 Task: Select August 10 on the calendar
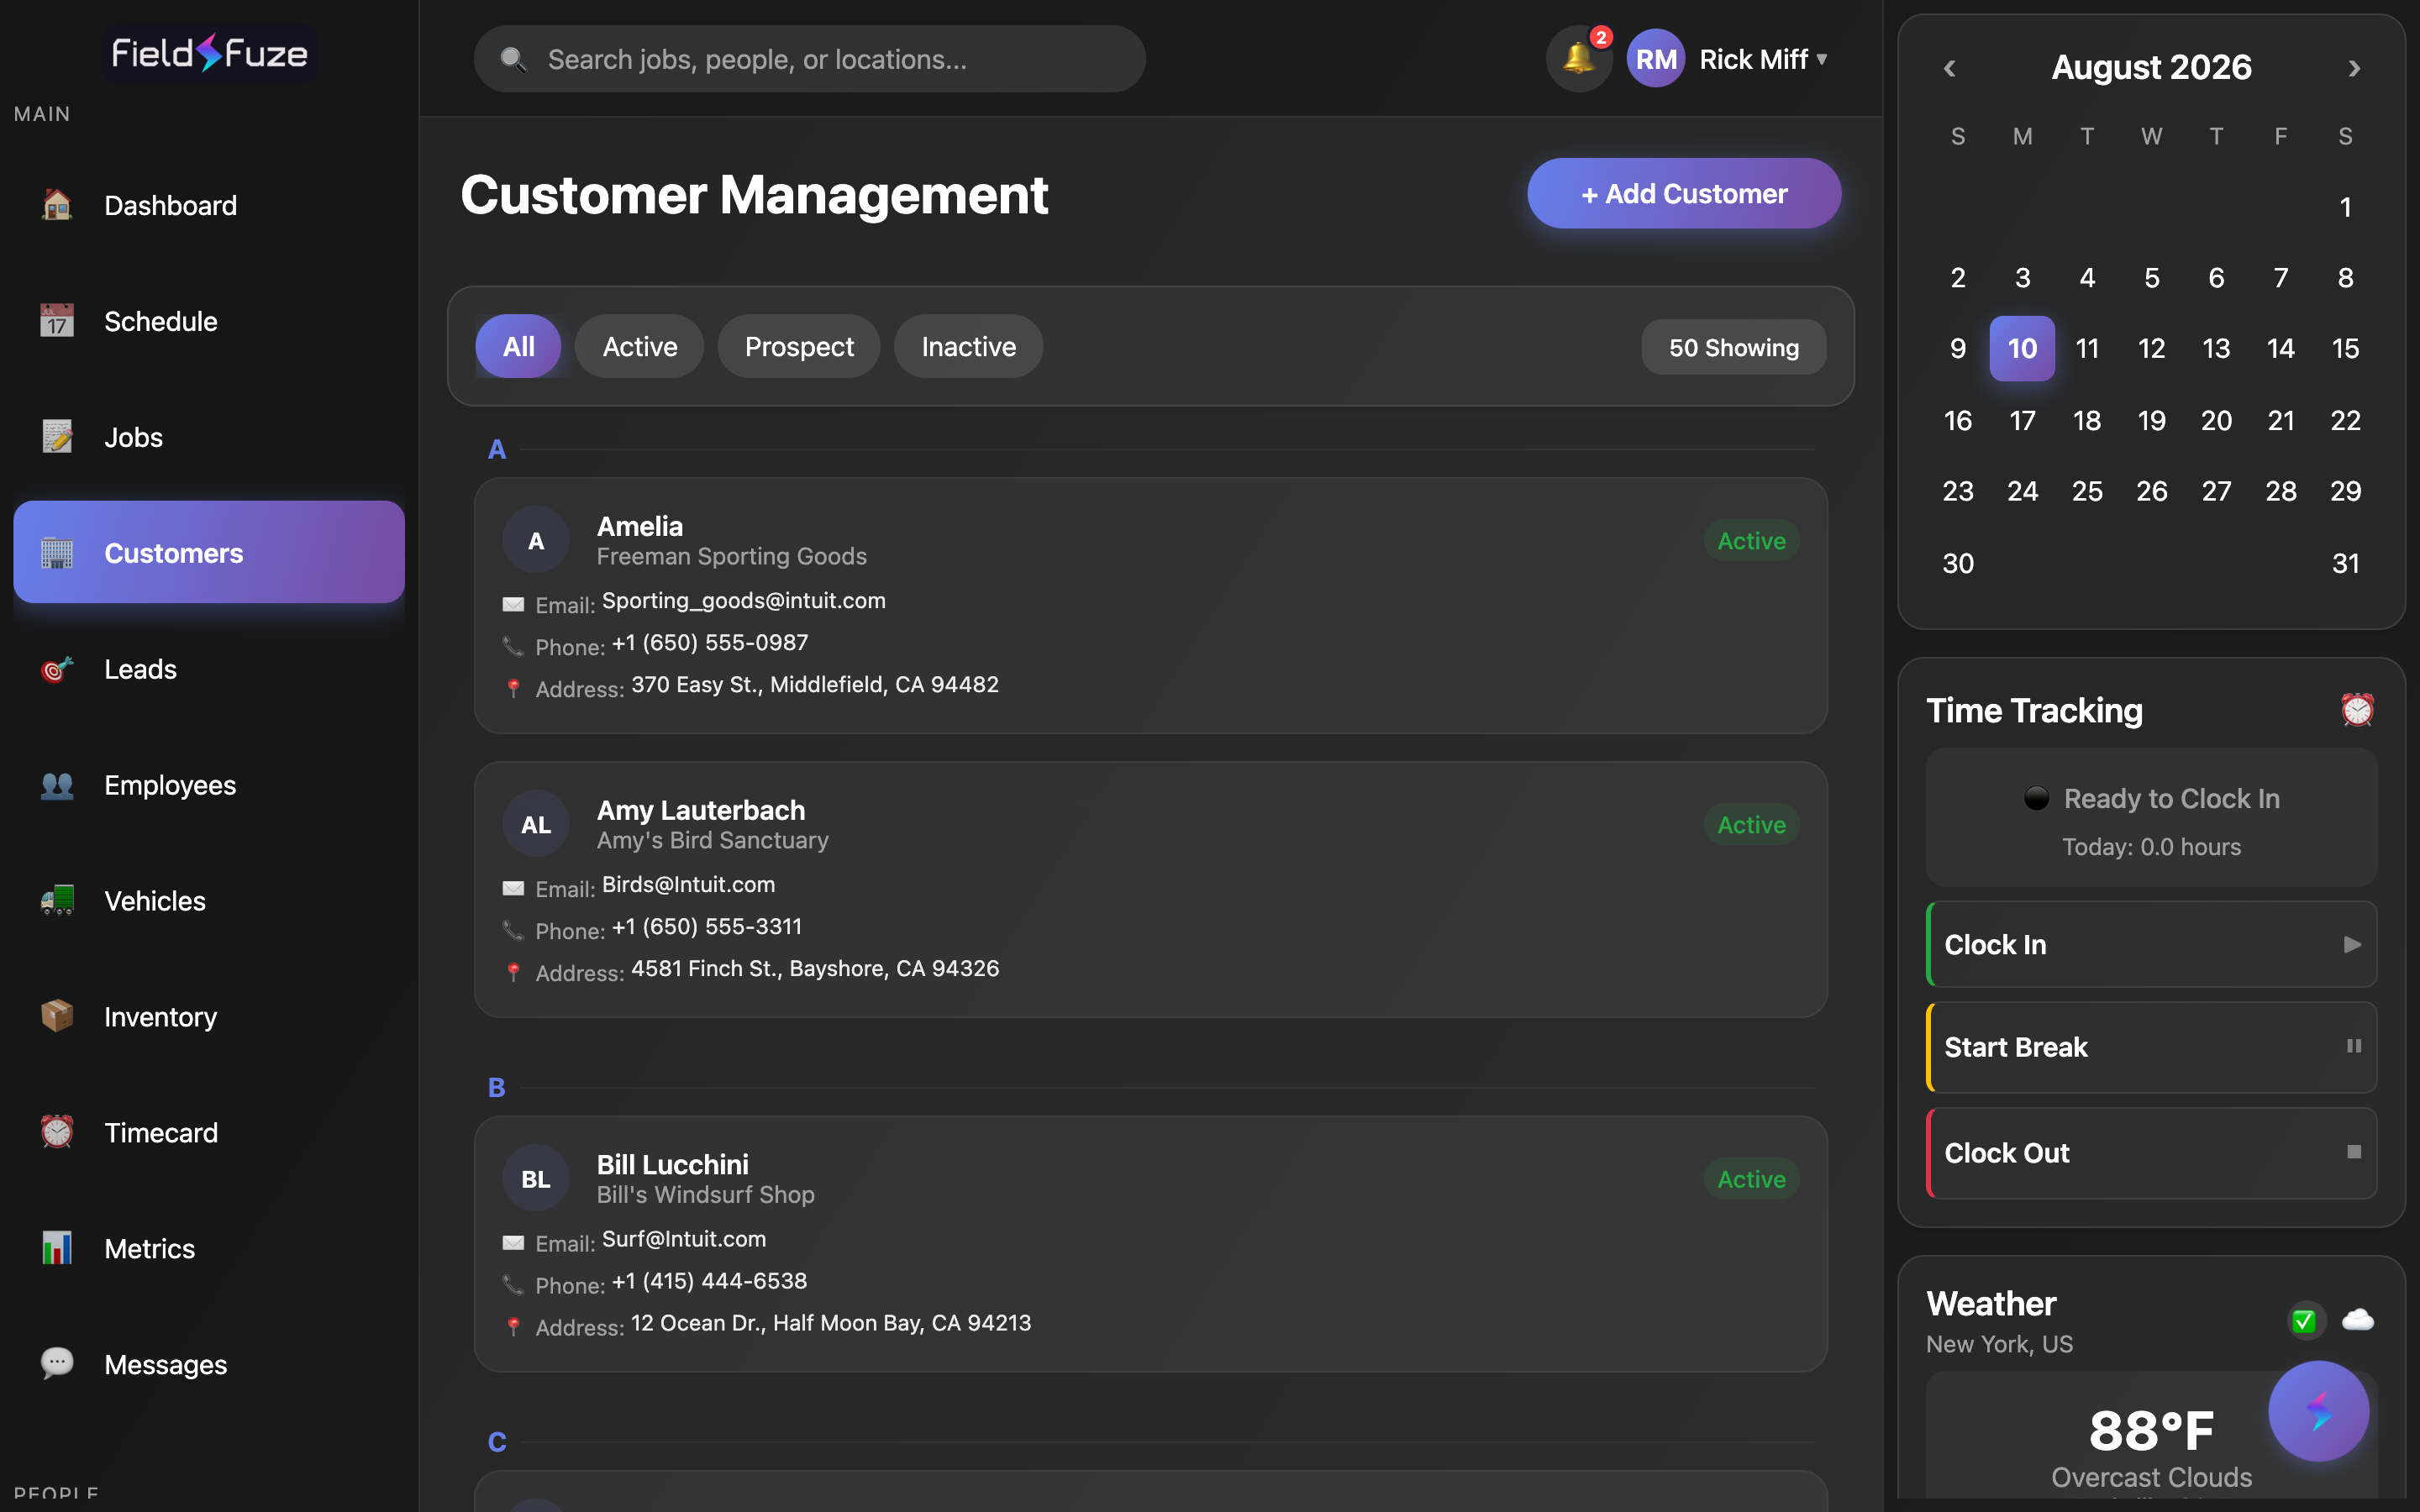pos(2022,348)
